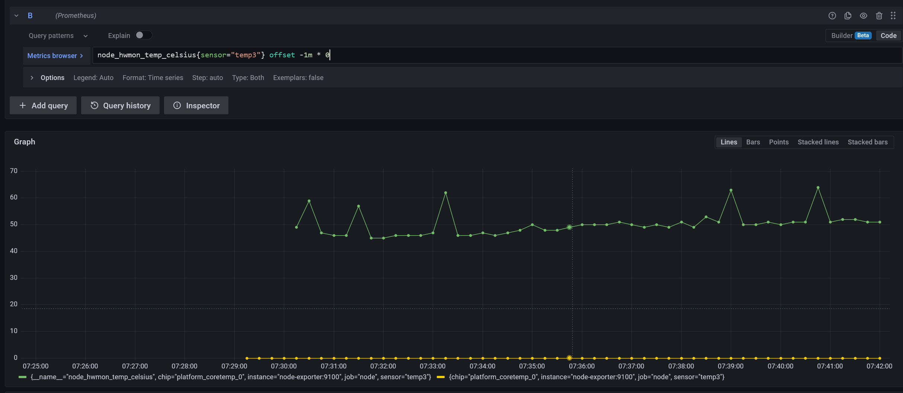Hide query B response with eye icon
Screen dimensions: 903x393
point(863,16)
